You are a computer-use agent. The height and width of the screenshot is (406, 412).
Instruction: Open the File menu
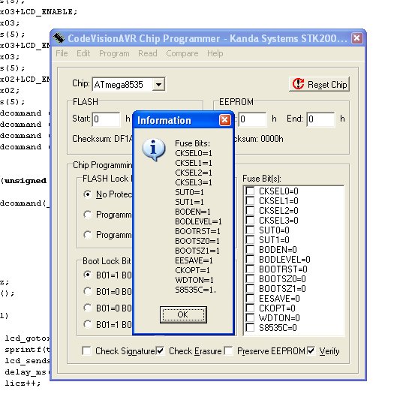click(62, 53)
